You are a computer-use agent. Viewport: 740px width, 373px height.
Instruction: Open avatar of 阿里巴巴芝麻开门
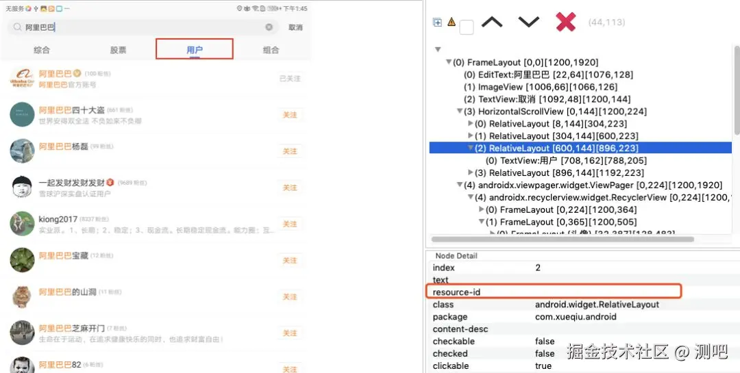[x=22, y=333]
